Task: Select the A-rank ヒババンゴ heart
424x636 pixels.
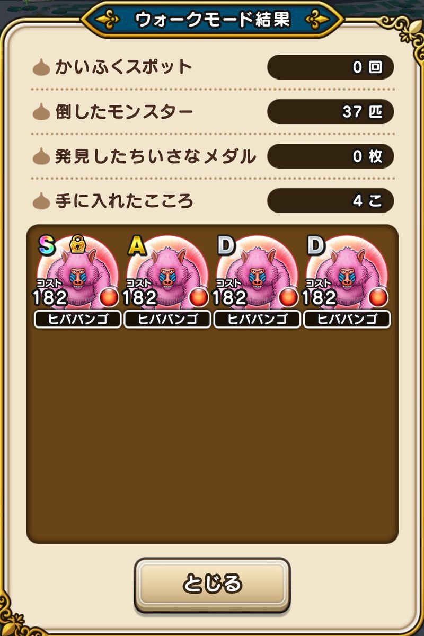Action: click(x=167, y=281)
